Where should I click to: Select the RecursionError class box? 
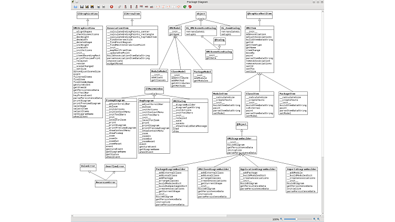(105, 183)
